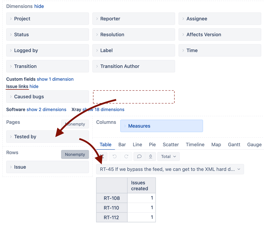Expand Transition Author dimension

click(134, 66)
